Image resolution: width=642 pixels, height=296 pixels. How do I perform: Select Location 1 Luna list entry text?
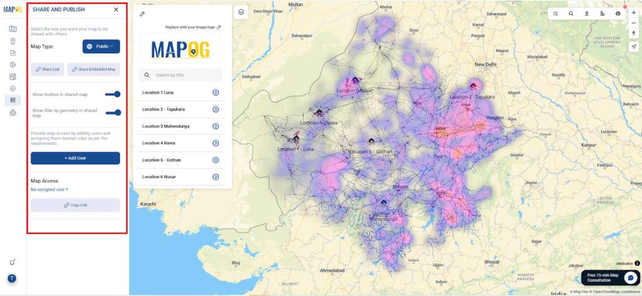[157, 93]
